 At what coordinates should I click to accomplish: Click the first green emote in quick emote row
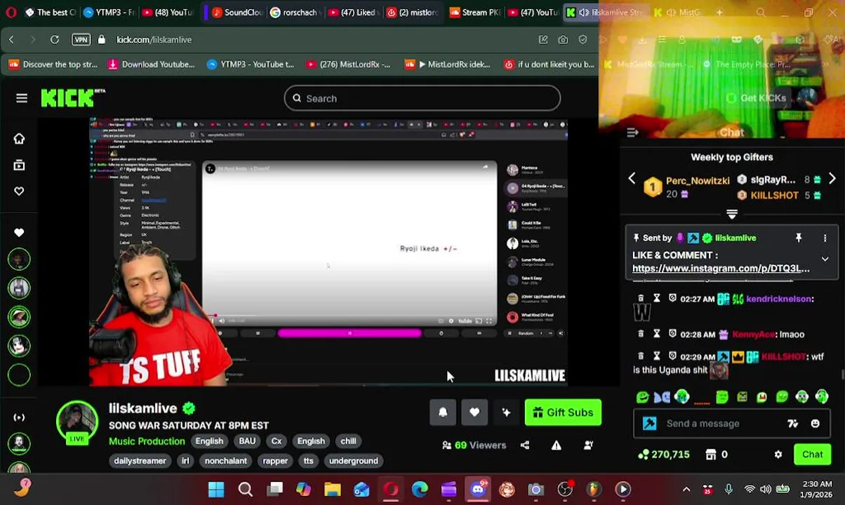click(643, 398)
